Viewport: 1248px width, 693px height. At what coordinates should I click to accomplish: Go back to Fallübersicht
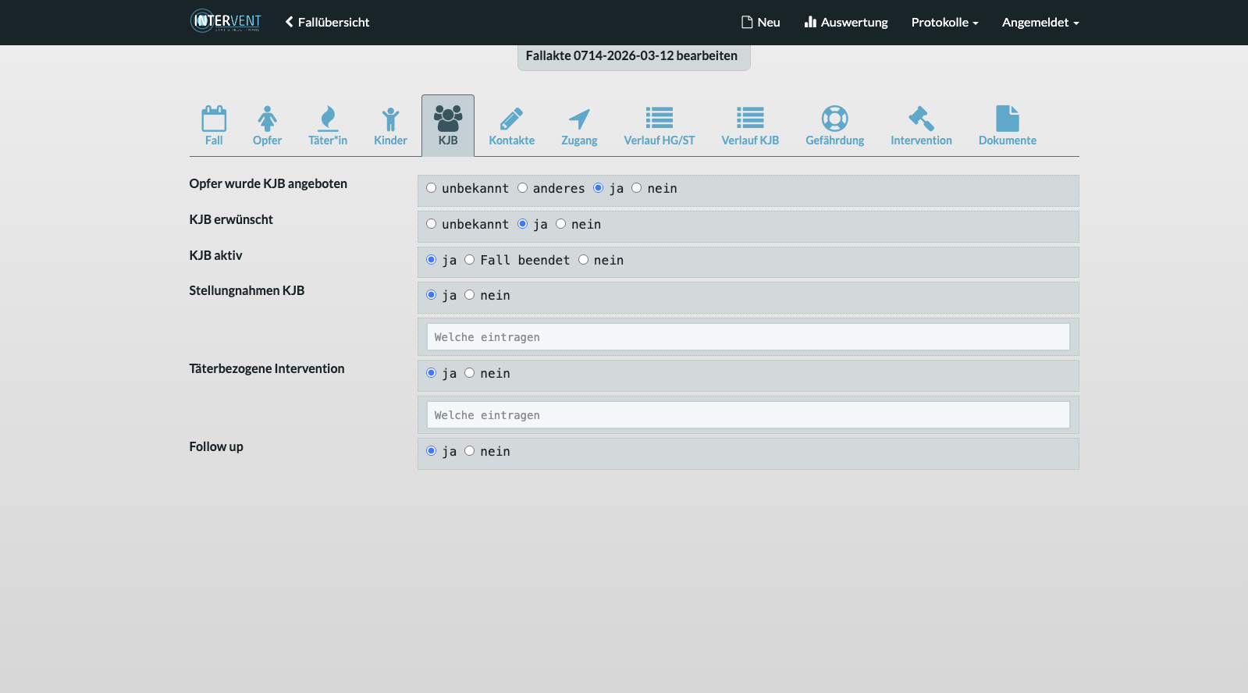[327, 23]
